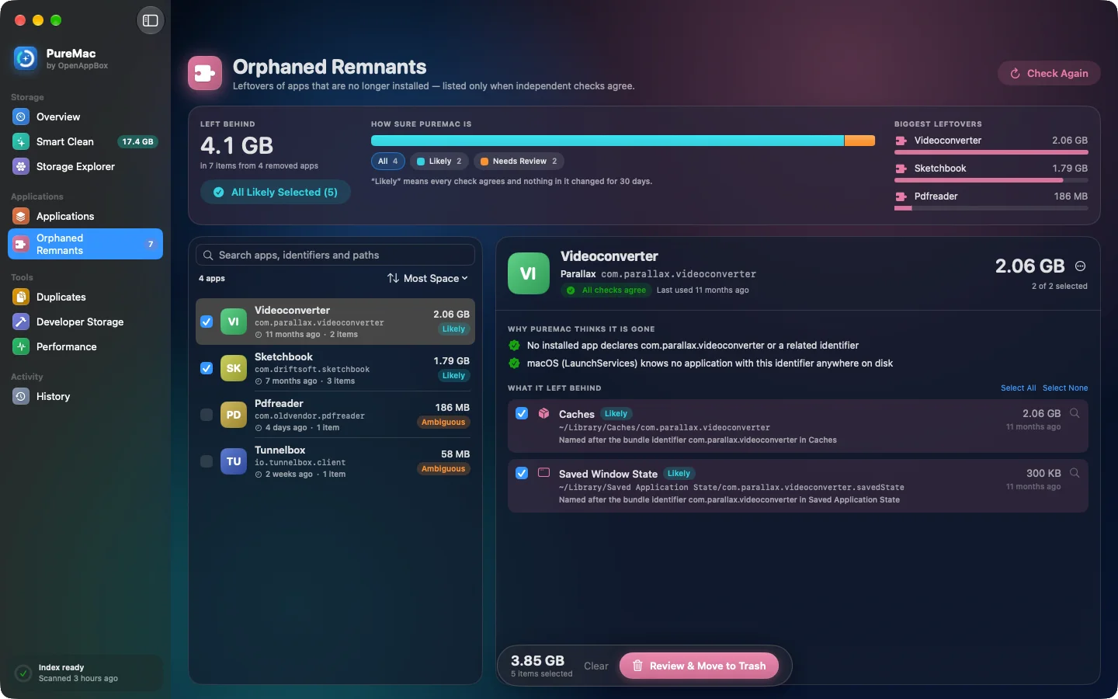1118x699 pixels.
Task: Click the Check Again button
Action: [x=1049, y=74]
